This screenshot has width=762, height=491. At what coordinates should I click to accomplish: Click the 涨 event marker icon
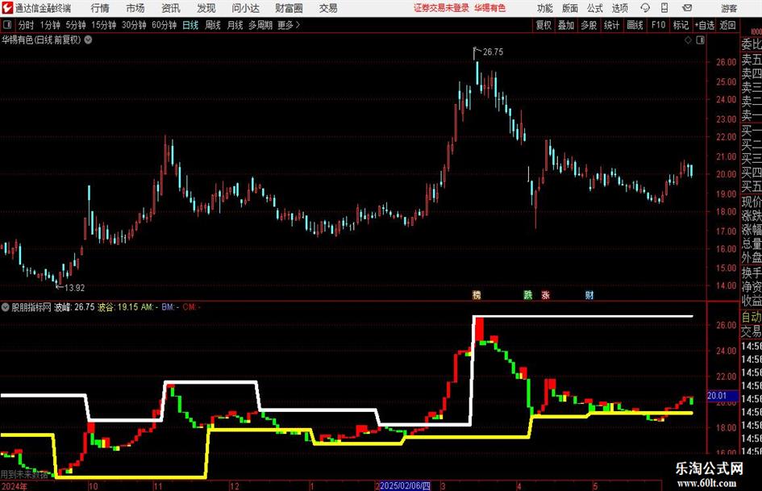pyautogui.click(x=545, y=294)
